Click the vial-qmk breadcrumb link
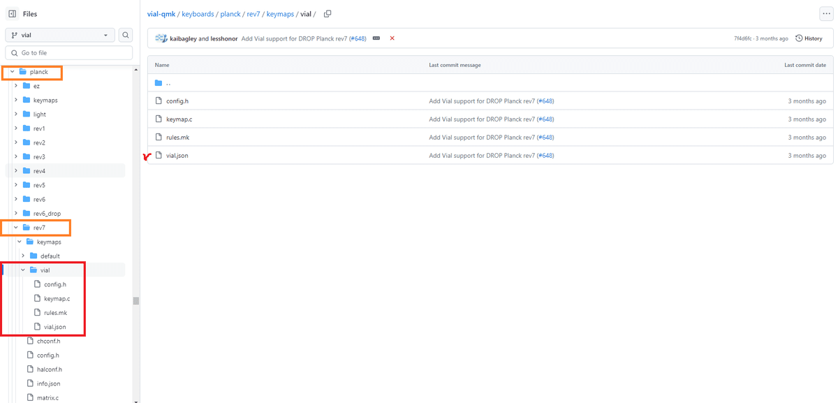 point(161,14)
